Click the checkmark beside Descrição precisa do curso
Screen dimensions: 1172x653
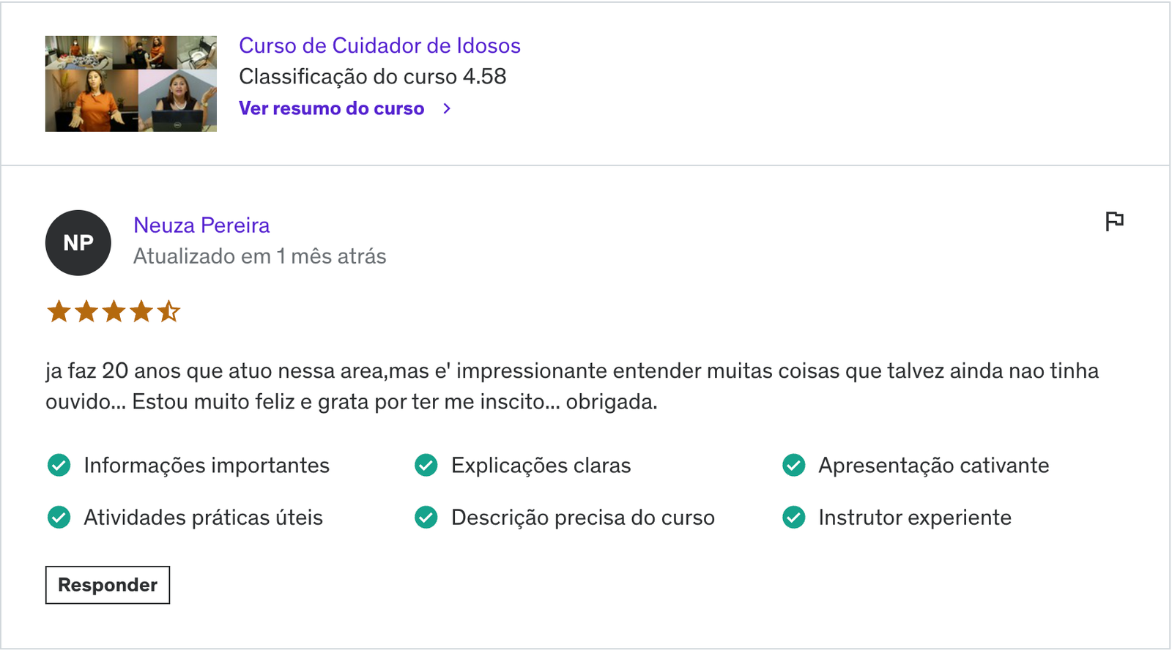point(426,517)
